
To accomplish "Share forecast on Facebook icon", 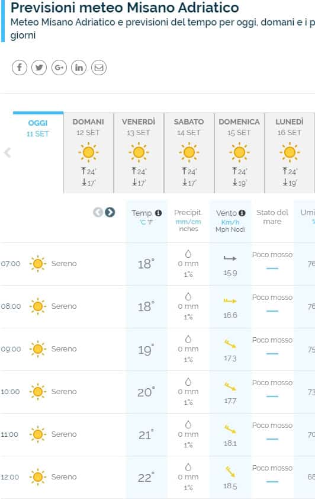I will [20, 68].
